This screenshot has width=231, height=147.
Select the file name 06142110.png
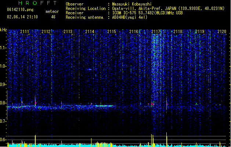coord(20,10)
